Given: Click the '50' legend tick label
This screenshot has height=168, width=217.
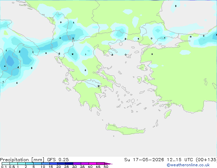Looking at the screenshot, I should click(106, 167).
